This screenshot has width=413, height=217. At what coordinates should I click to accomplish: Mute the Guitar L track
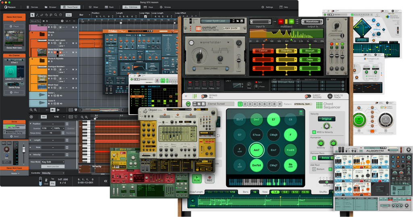(49, 96)
